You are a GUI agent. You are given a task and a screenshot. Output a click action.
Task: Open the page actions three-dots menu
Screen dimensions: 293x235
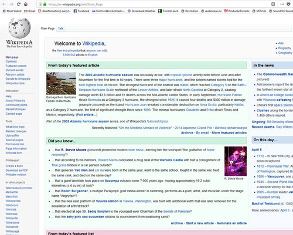[282, 4]
